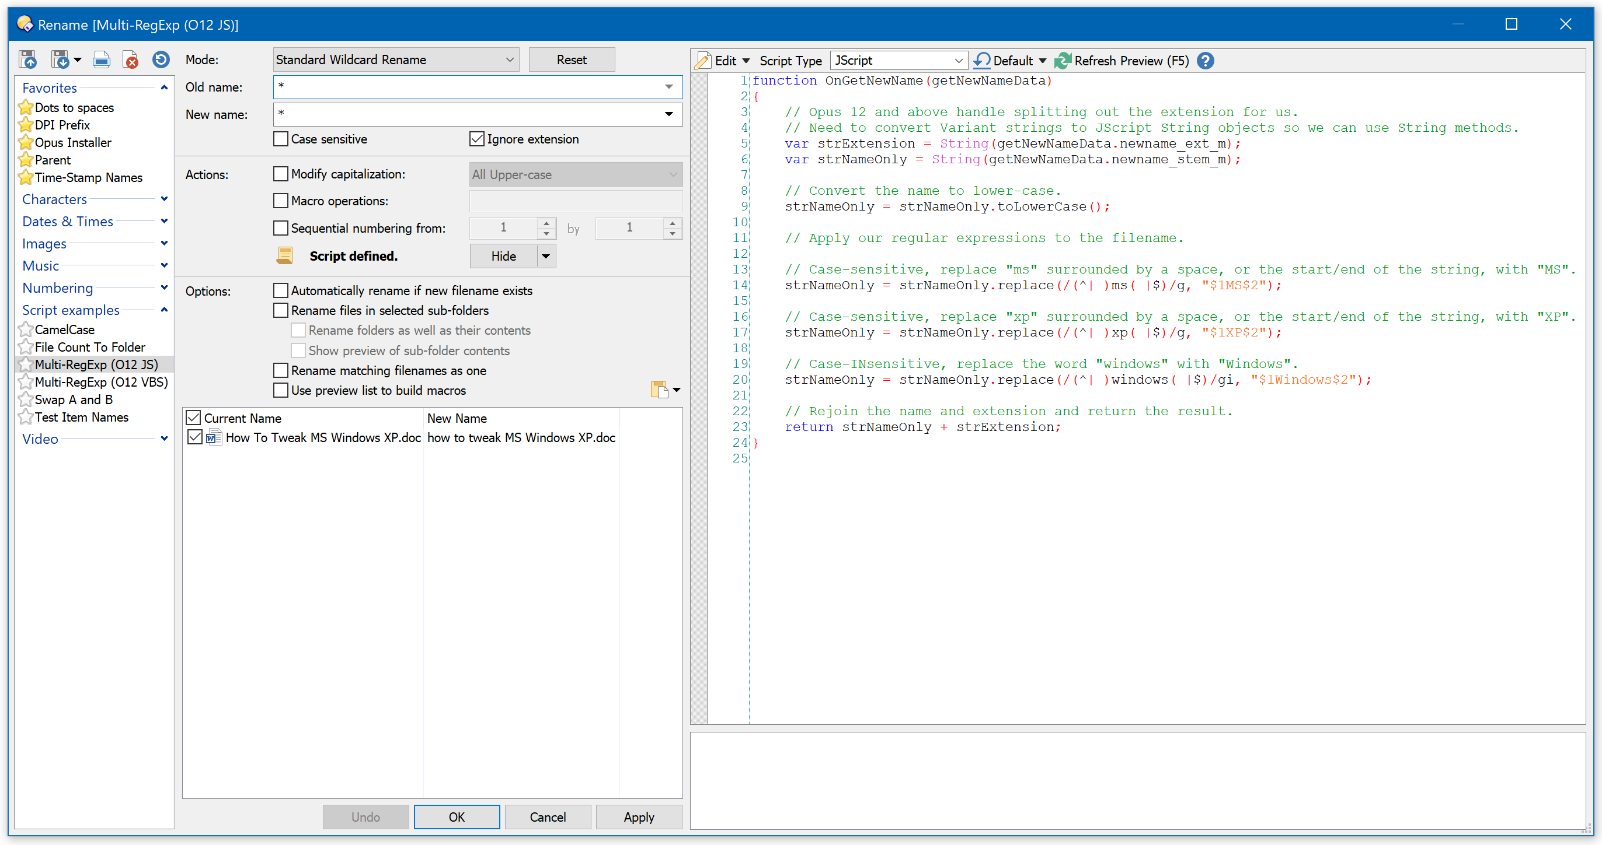Revert settings with the blue reset icon

click(161, 59)
